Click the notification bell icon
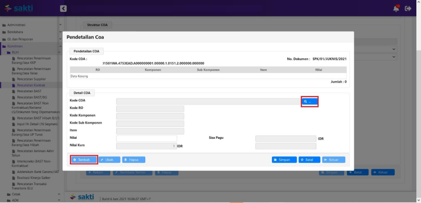The width and height of the screenshot is (421, 203). 396,8
